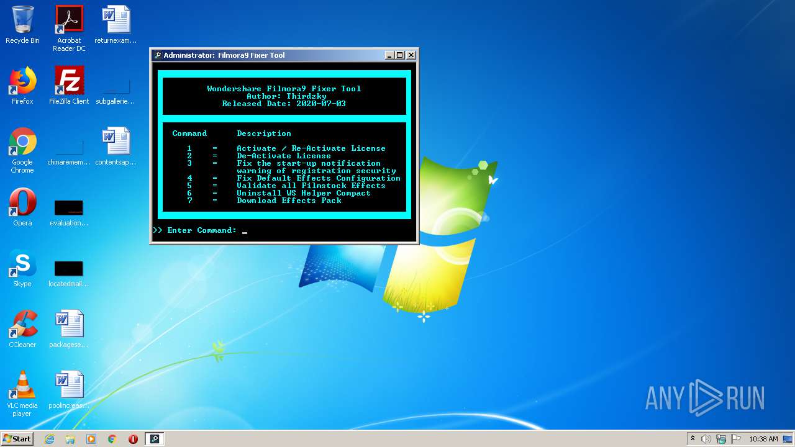Open the Recycle Bin desktop icon
The width and height of the screenshot is (795, 447).
[22, 25]
